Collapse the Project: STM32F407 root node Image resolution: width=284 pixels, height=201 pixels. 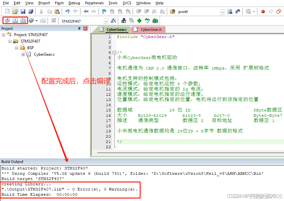[3, 35]
